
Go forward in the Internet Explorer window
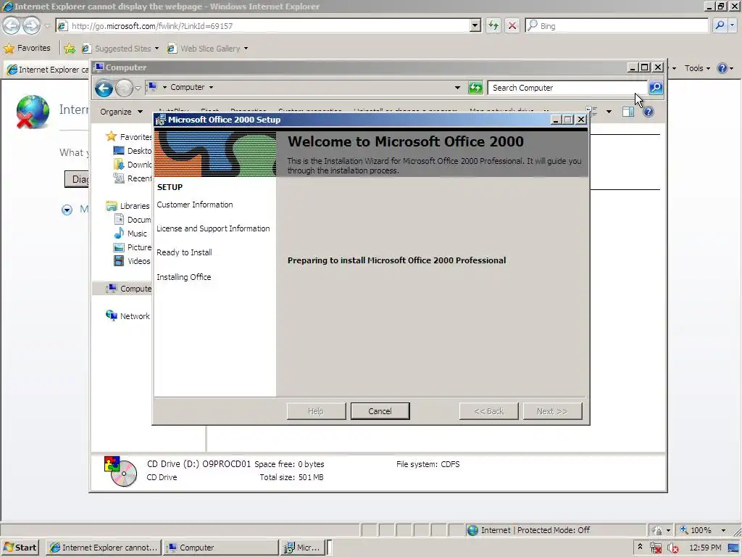[32, 25]
